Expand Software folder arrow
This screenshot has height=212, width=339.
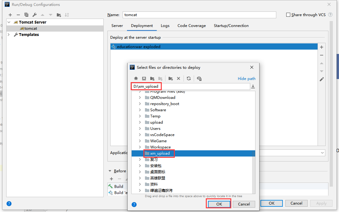coord(140,110)
